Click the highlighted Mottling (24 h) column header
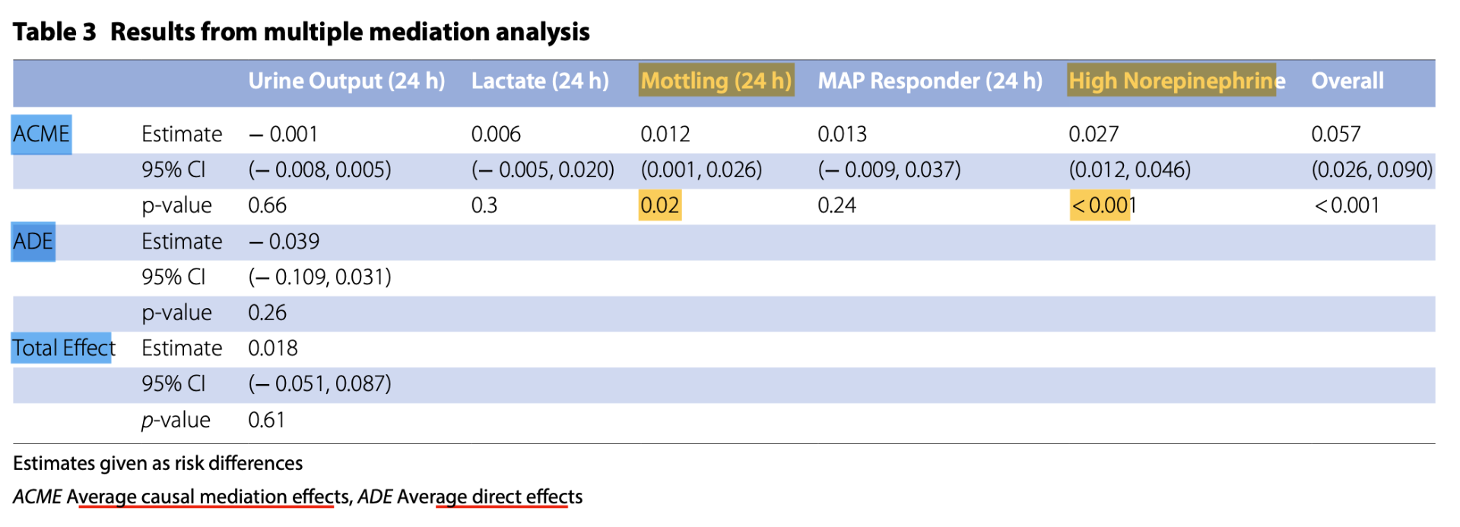1460x527 pixels. pos(716,81)
